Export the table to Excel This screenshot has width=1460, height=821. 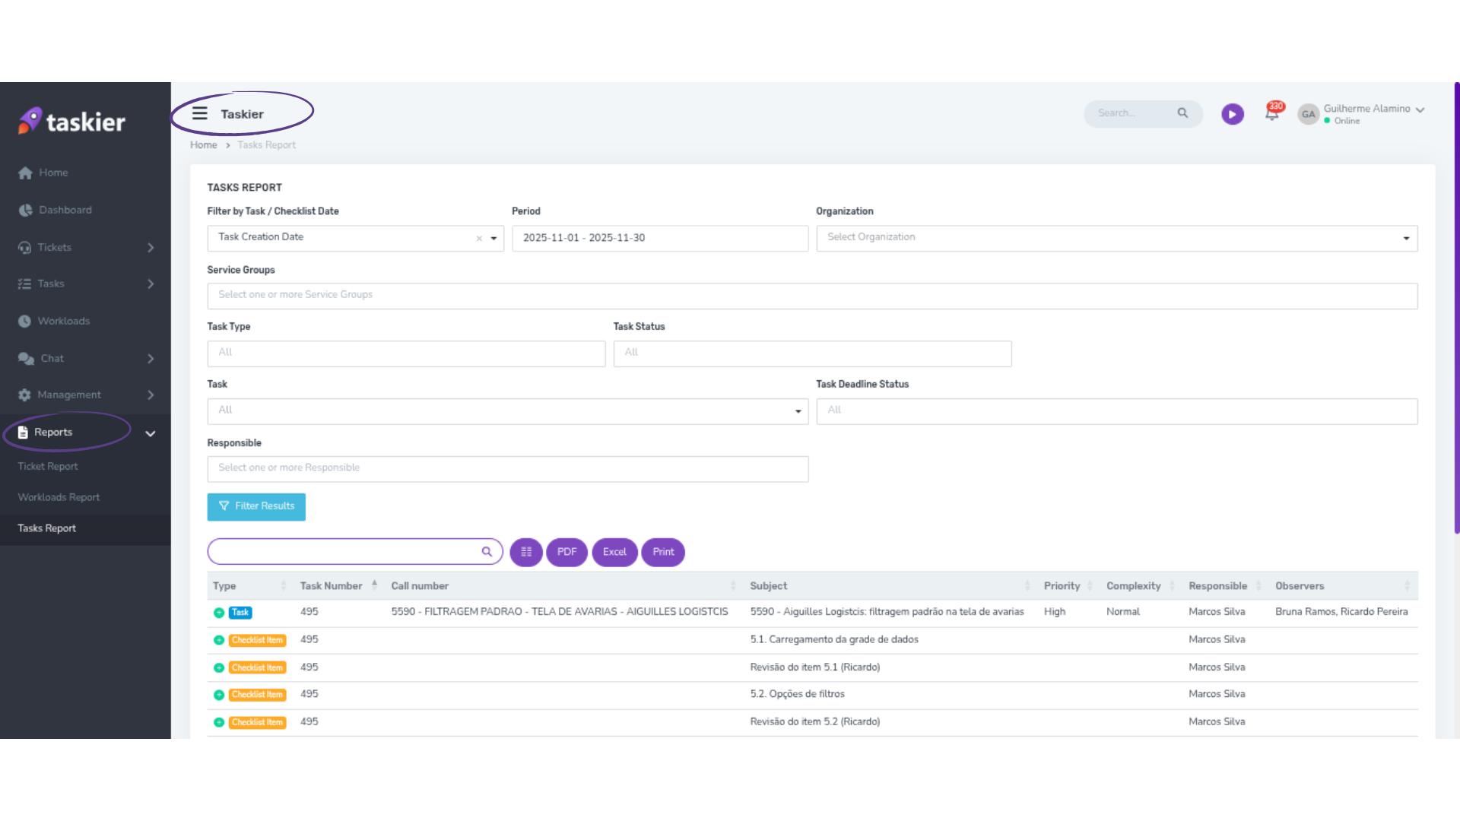(614, 553)
